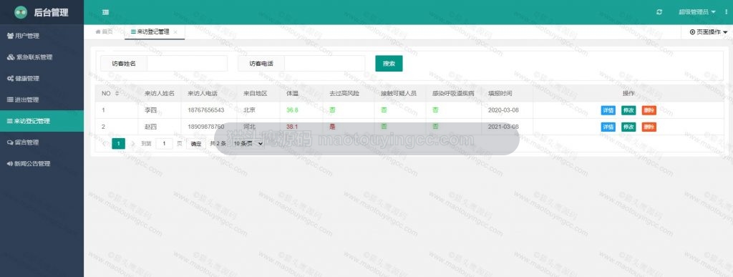Click the date 2020-03-08
This screenshot has height=277, width=733.
(x=503, y=110)
